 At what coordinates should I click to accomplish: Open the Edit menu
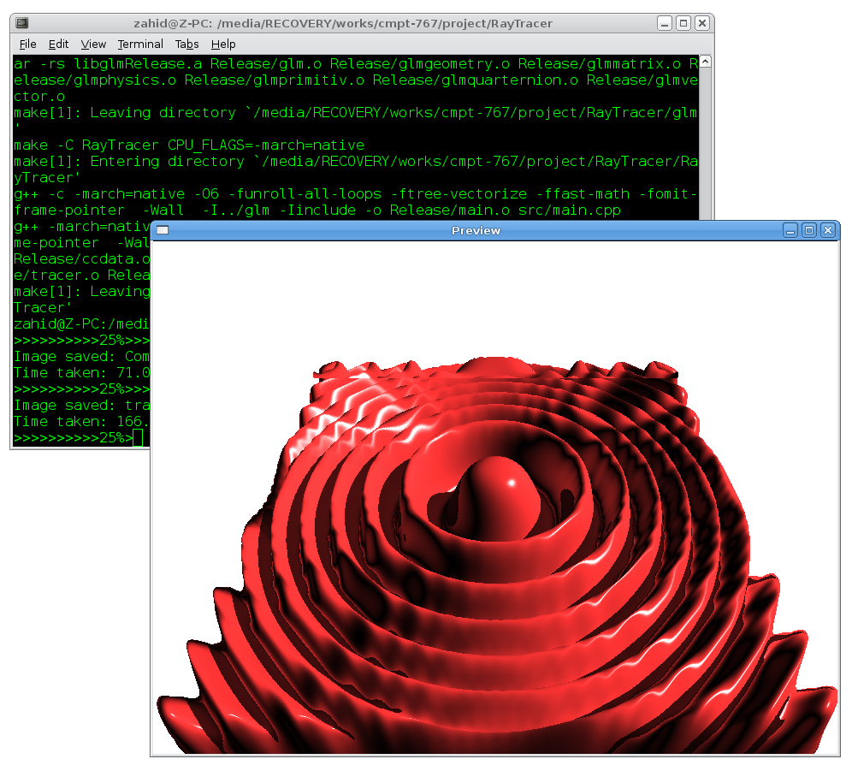coord(58,44)
